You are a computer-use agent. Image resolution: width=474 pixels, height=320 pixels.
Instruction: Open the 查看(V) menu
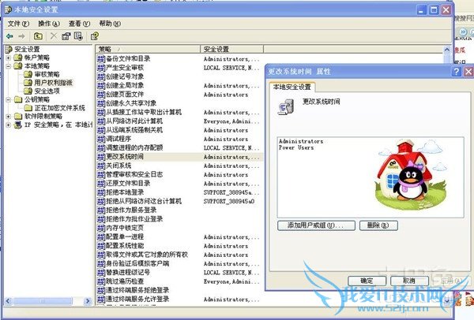pyautogui.click(x=80, y=24)
